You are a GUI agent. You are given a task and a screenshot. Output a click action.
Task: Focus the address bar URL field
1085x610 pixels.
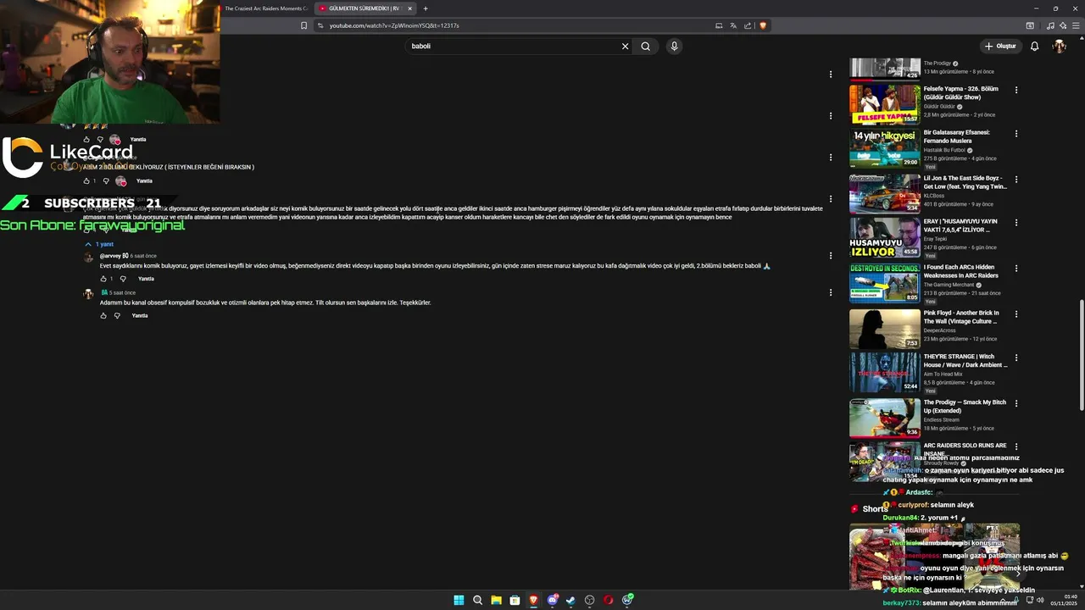pos(517,25)
